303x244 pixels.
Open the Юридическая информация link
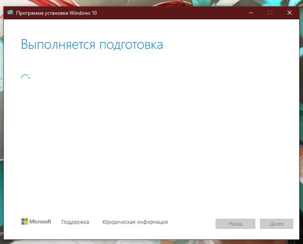pyautogui.click(x=135, y=222)
